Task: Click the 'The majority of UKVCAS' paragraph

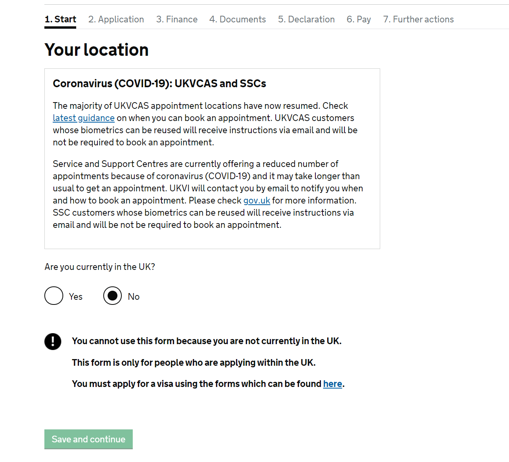Action: [x=205, y=124]
